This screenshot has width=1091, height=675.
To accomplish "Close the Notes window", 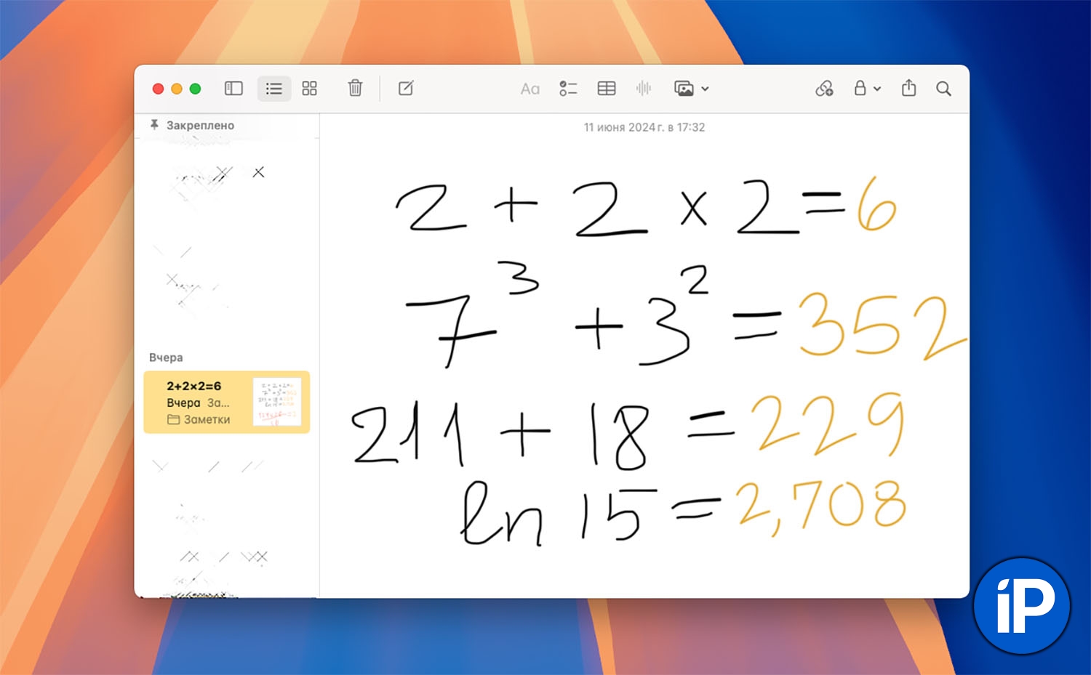I will click(x=158, y=89).
